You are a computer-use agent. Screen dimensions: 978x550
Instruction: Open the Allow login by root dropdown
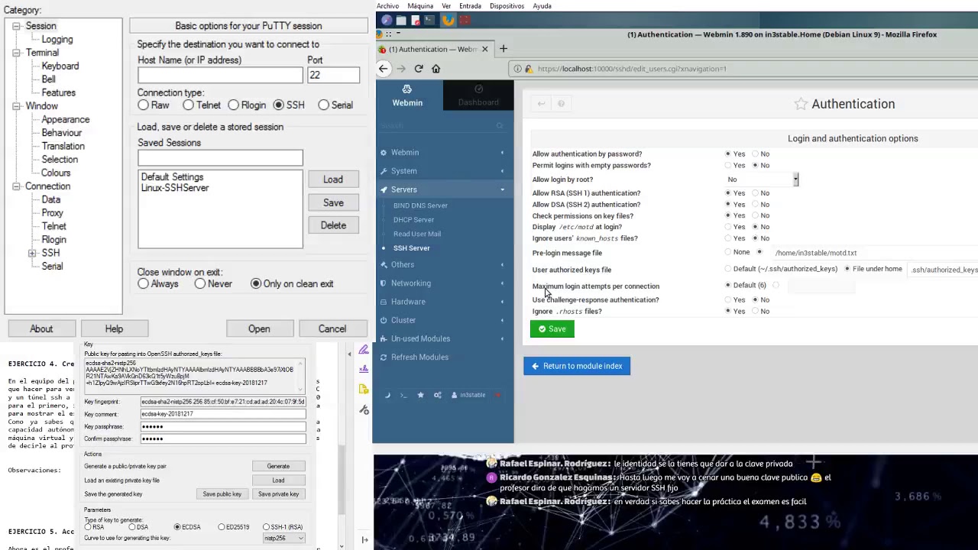click(763, 180)
